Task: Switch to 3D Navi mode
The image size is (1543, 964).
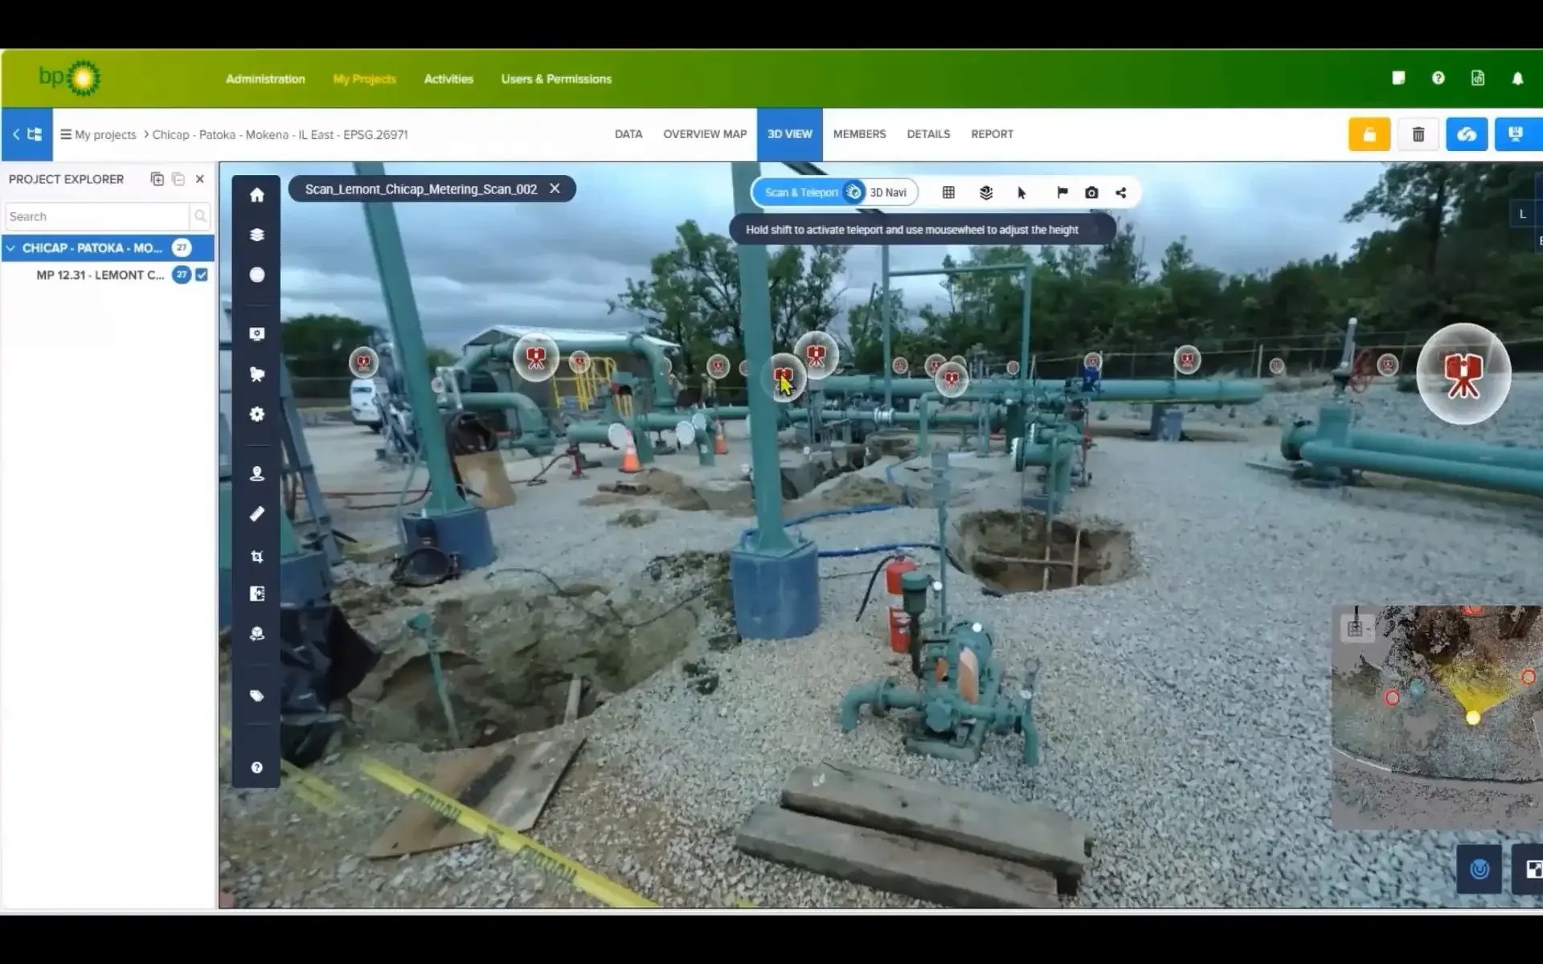Action: 887,193
